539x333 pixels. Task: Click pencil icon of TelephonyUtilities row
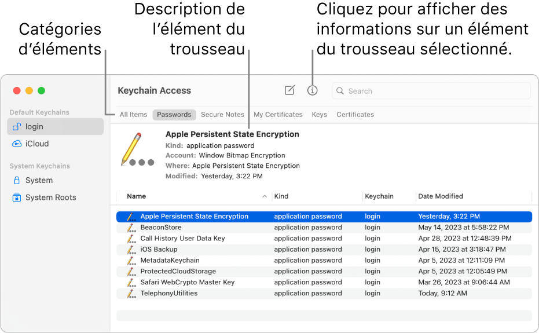coord(131,294)
